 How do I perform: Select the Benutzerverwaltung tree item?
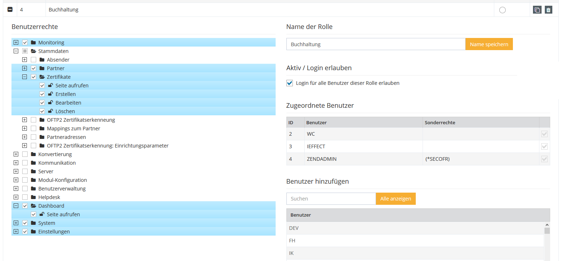coord(62,189)
